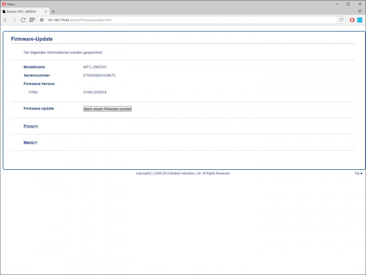This screenshot has width=366, height=275.
Task: Click the address bar URL field
Action: (183, 20)
